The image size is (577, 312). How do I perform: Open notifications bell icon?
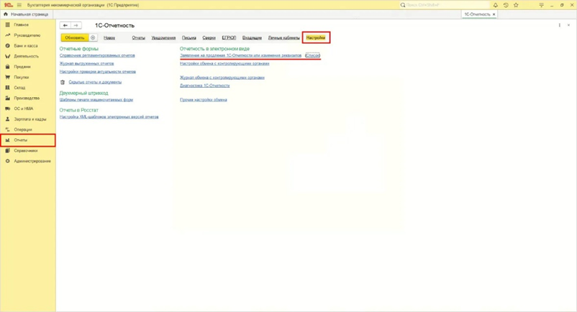click(x=495, y=5)
